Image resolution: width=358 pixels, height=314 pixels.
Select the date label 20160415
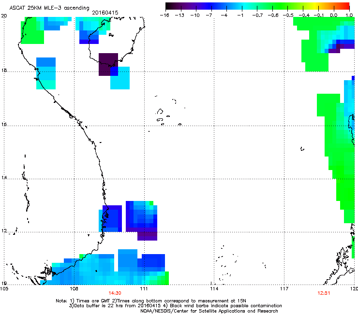(105, 13)
